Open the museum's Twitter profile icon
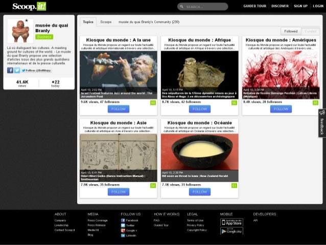 (x=17, y=71)
